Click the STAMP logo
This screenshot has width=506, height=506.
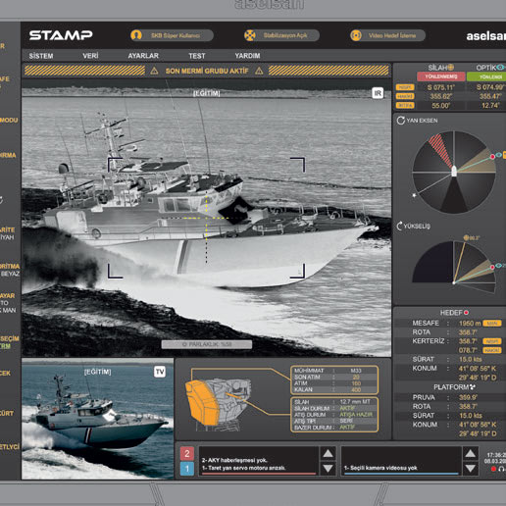61,35
